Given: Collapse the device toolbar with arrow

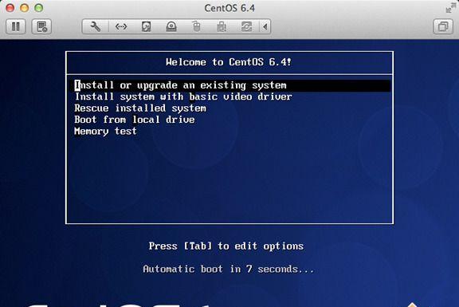Looking at the screenshot, I should coord(265,26).
